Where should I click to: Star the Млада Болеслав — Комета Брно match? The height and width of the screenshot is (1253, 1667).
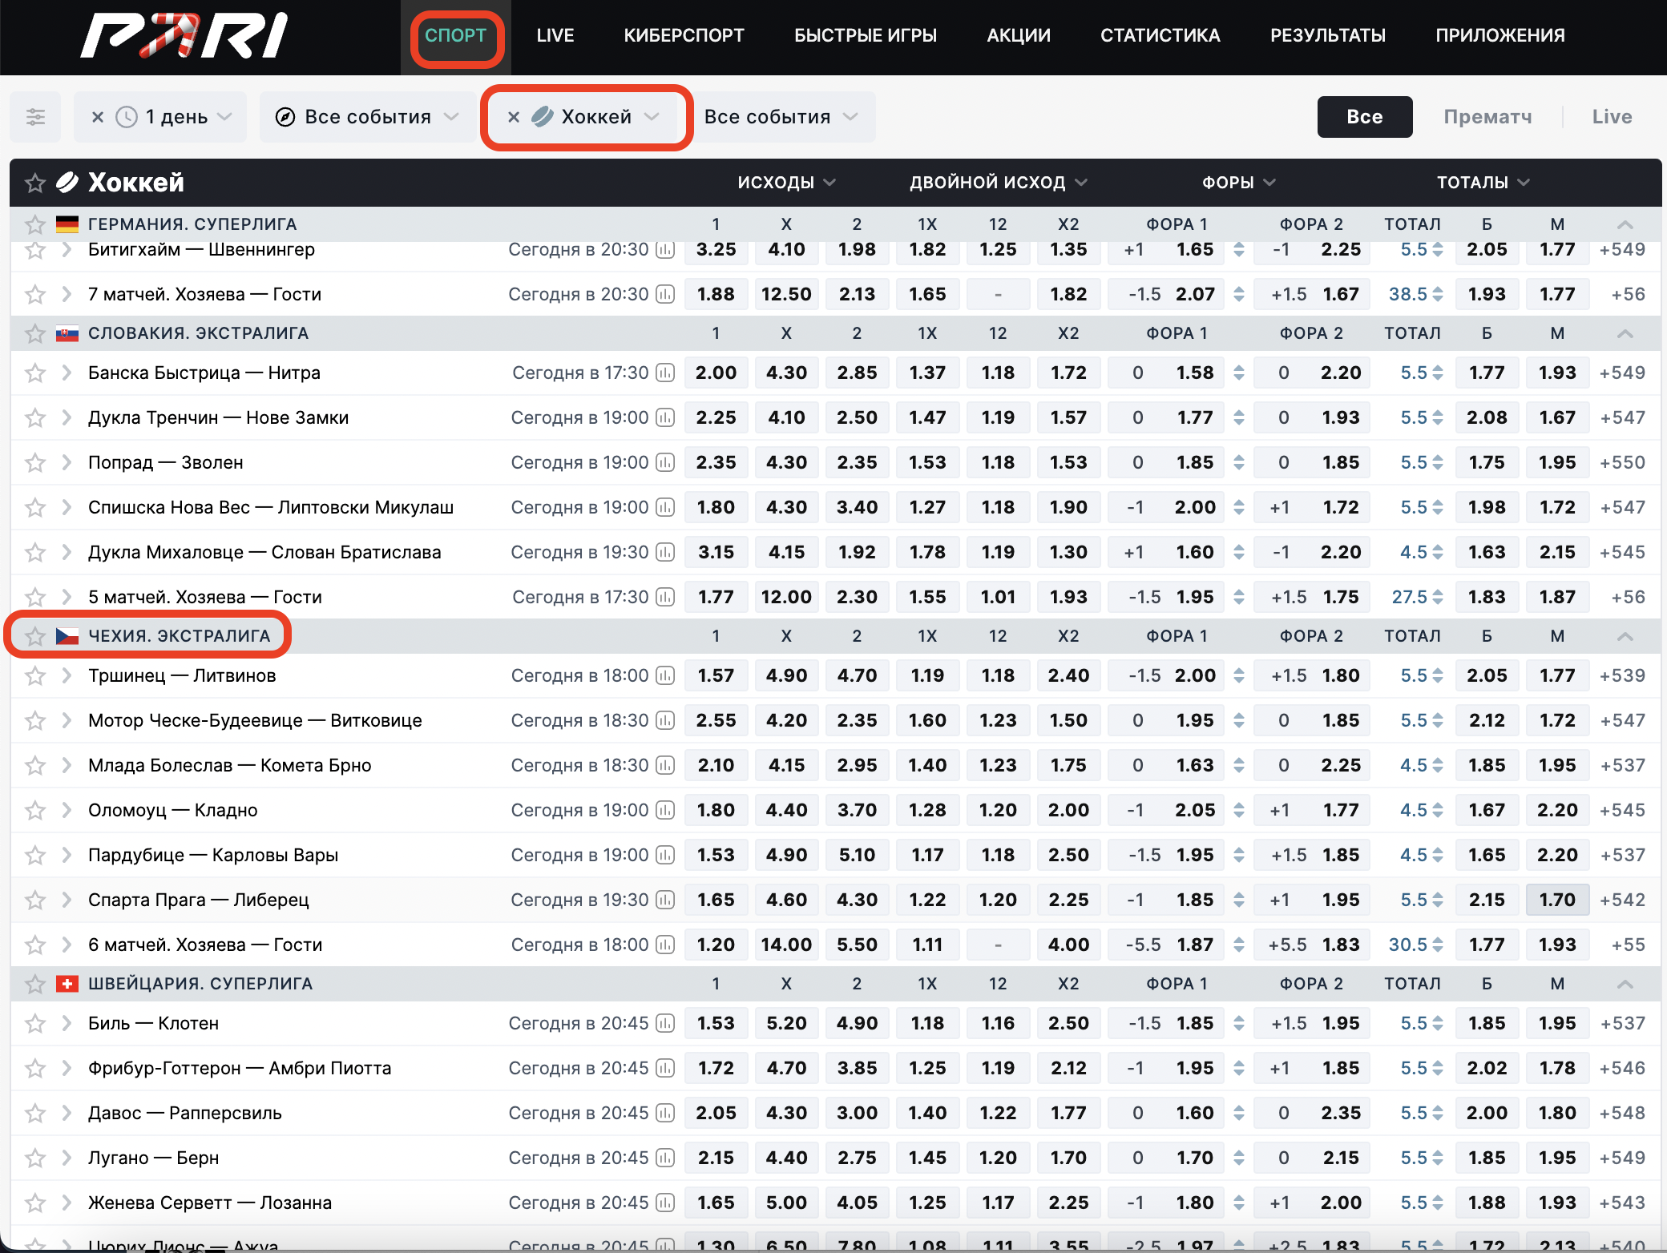(35, 765)
